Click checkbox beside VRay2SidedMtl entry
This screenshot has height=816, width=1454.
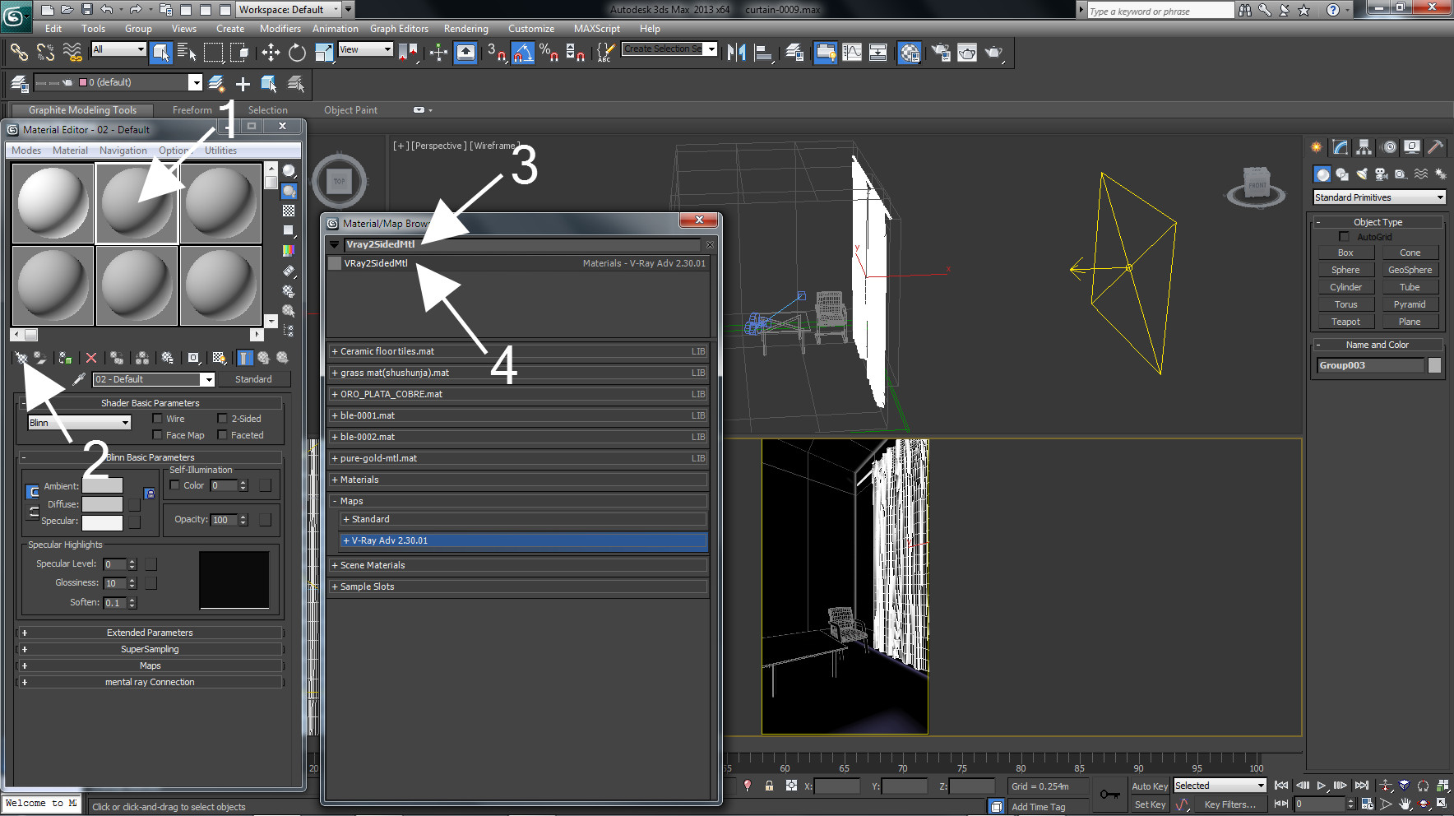[x=335, y=263]
